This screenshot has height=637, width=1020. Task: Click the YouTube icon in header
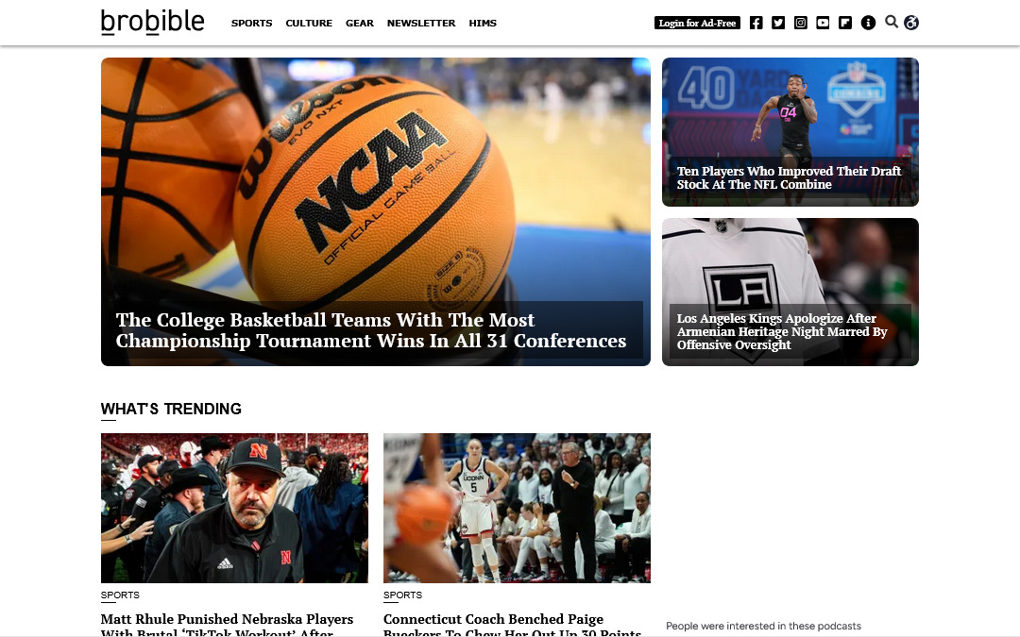tap(823, 23)
